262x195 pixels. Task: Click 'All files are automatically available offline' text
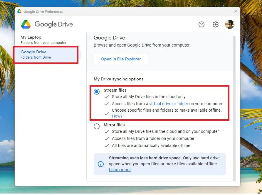coord(151,146)
